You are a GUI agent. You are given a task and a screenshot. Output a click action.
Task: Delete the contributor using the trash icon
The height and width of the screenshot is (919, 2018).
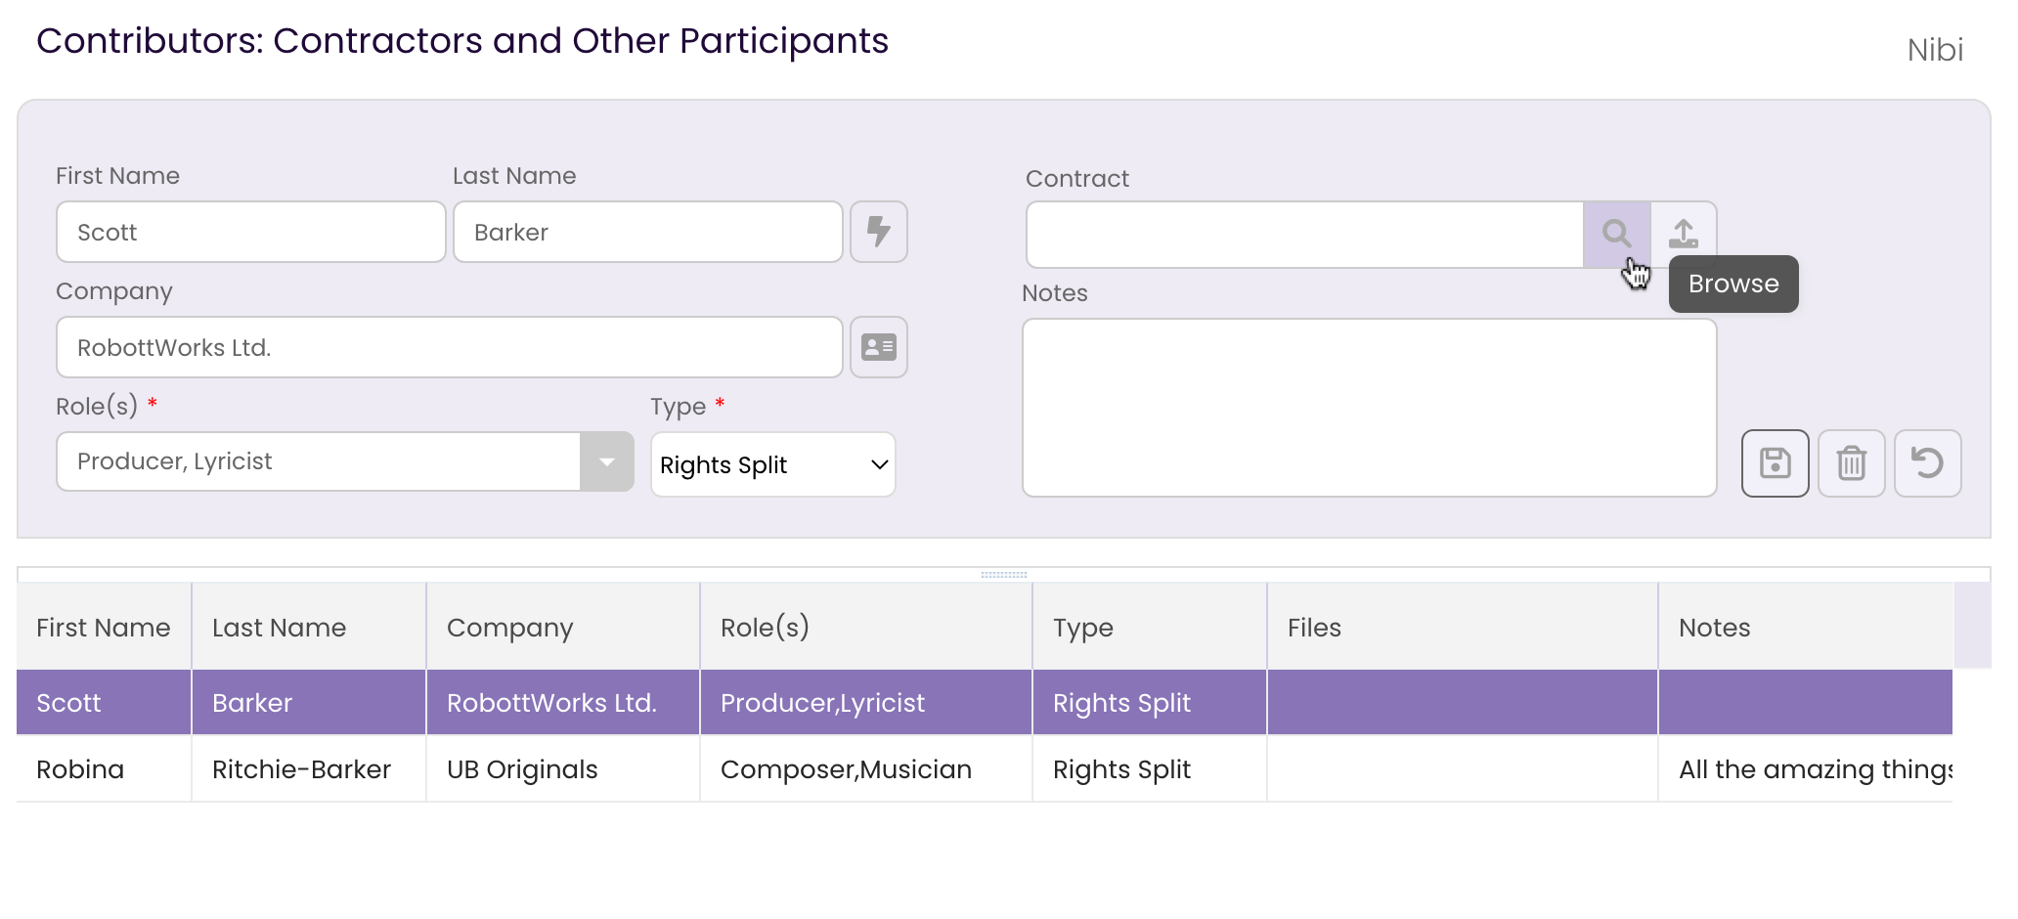coord(1851,462)
